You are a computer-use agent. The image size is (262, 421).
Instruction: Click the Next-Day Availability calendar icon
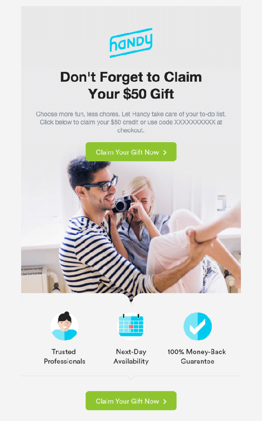[131, 326]
